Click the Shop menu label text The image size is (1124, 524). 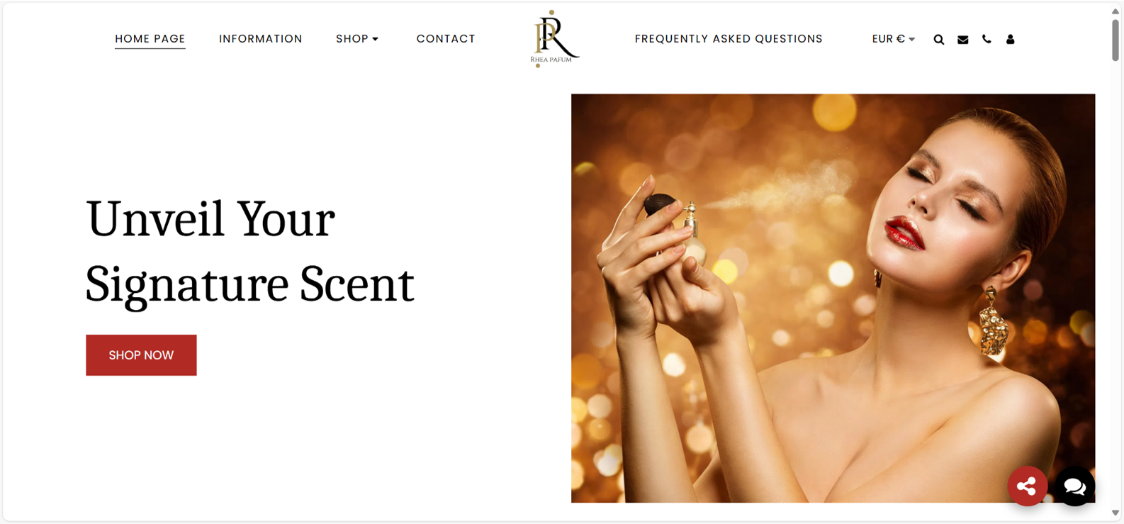[x=352, y=39]
